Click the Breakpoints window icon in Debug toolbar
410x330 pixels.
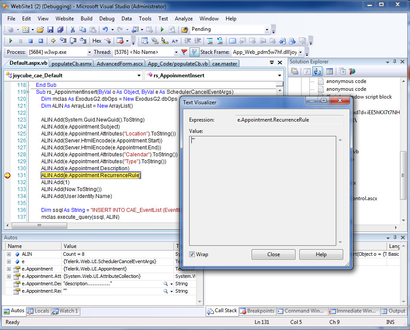120,41
